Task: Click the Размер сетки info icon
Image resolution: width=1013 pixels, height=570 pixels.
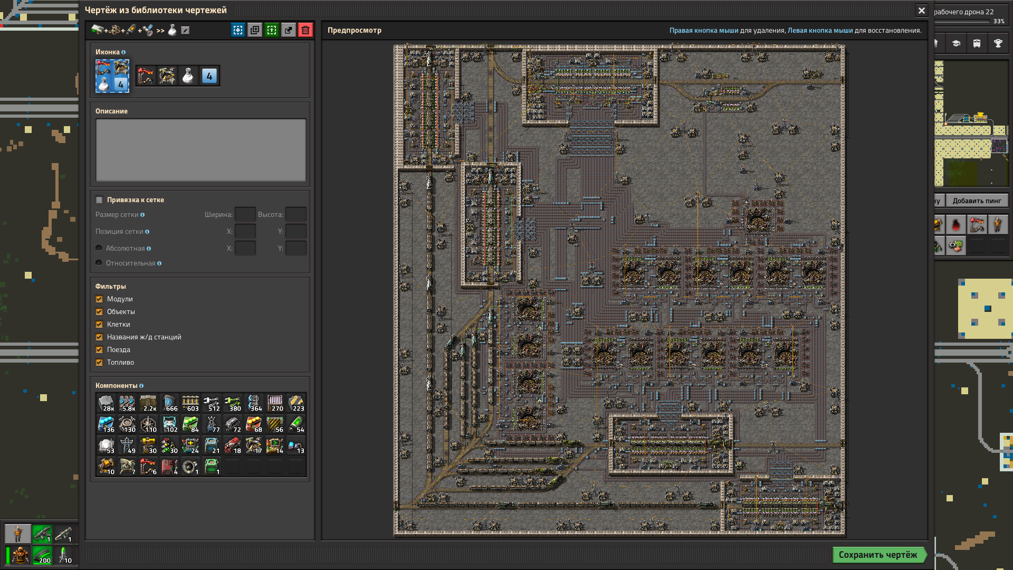Action: (x=142, y=215)
